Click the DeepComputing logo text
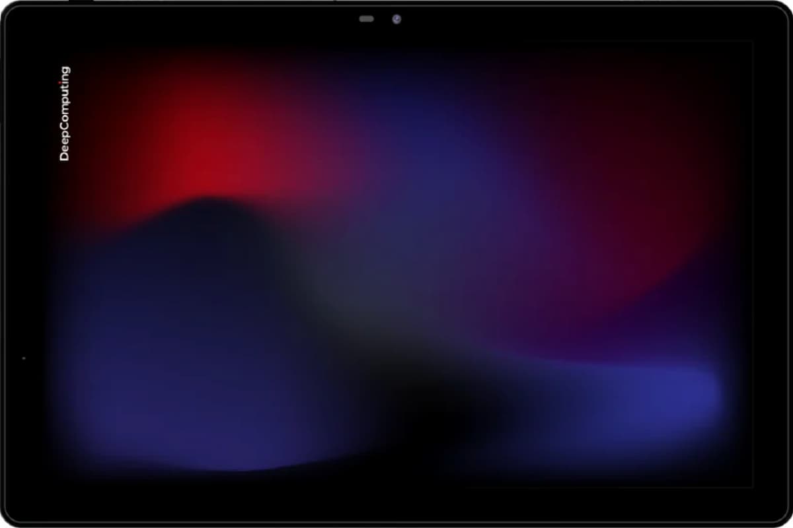The width and height of the screenshot is (793, 528). tap(65, 114)
